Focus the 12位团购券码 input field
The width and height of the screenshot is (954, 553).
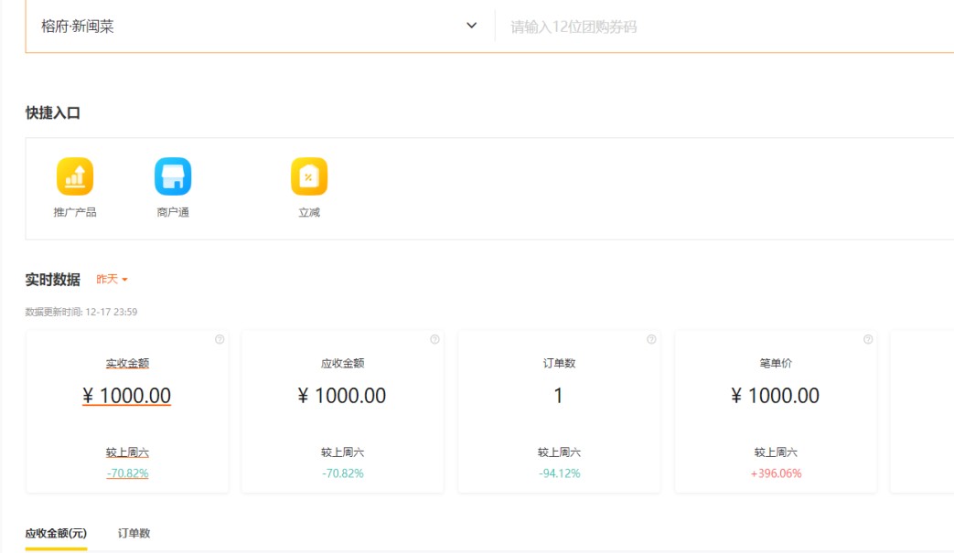723,27
